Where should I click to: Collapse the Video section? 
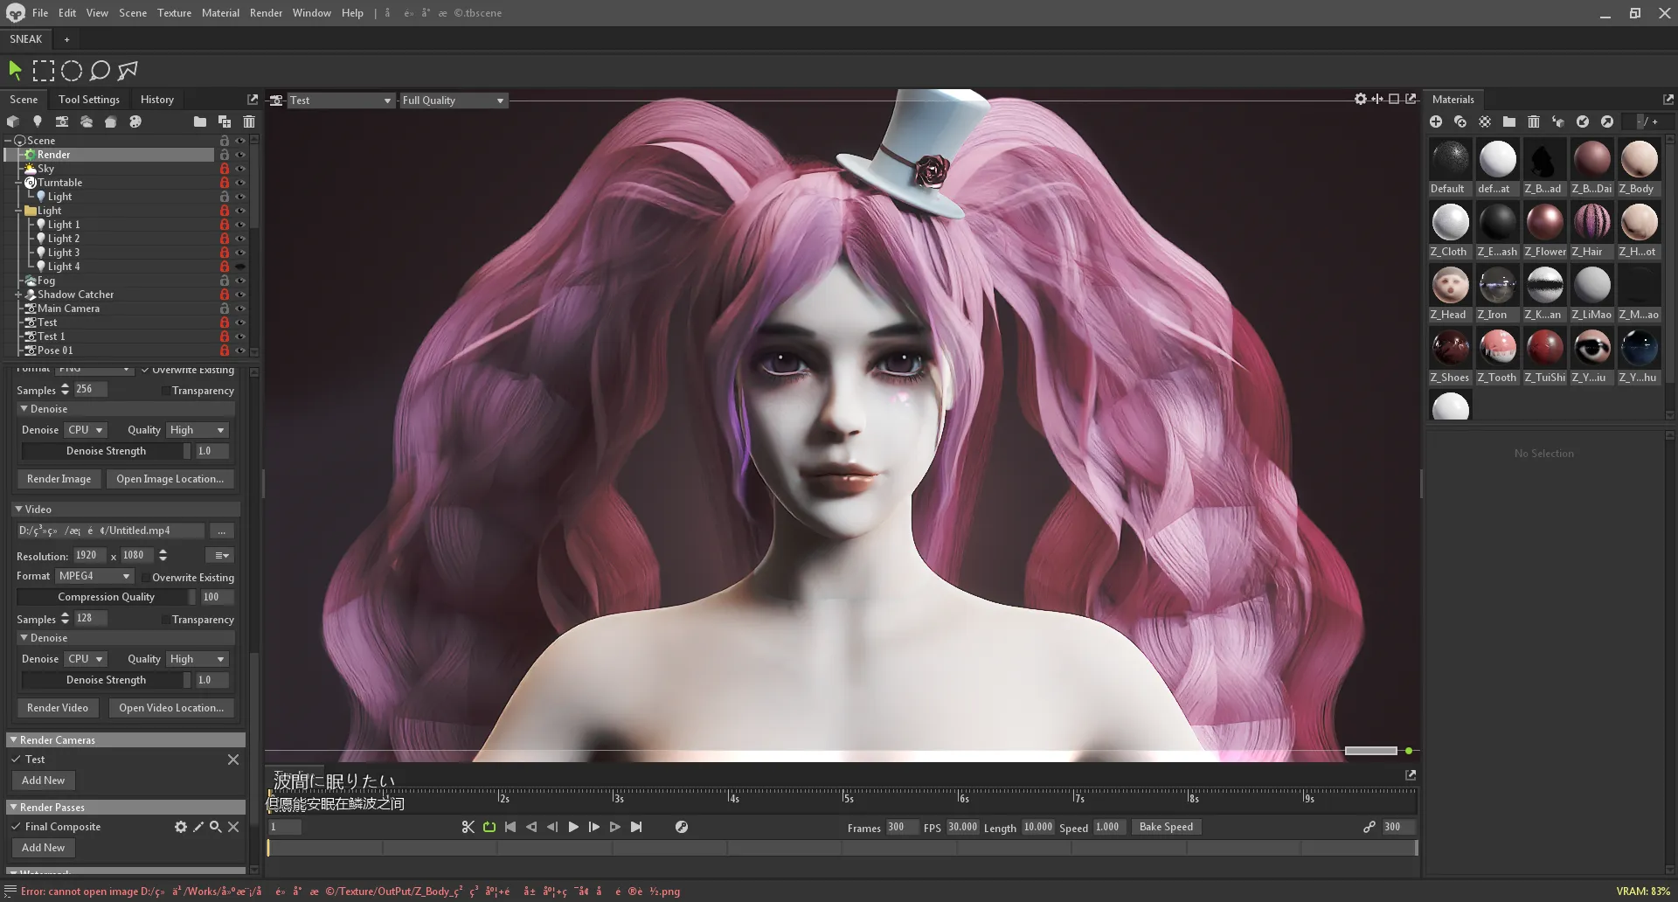(18, 510)
